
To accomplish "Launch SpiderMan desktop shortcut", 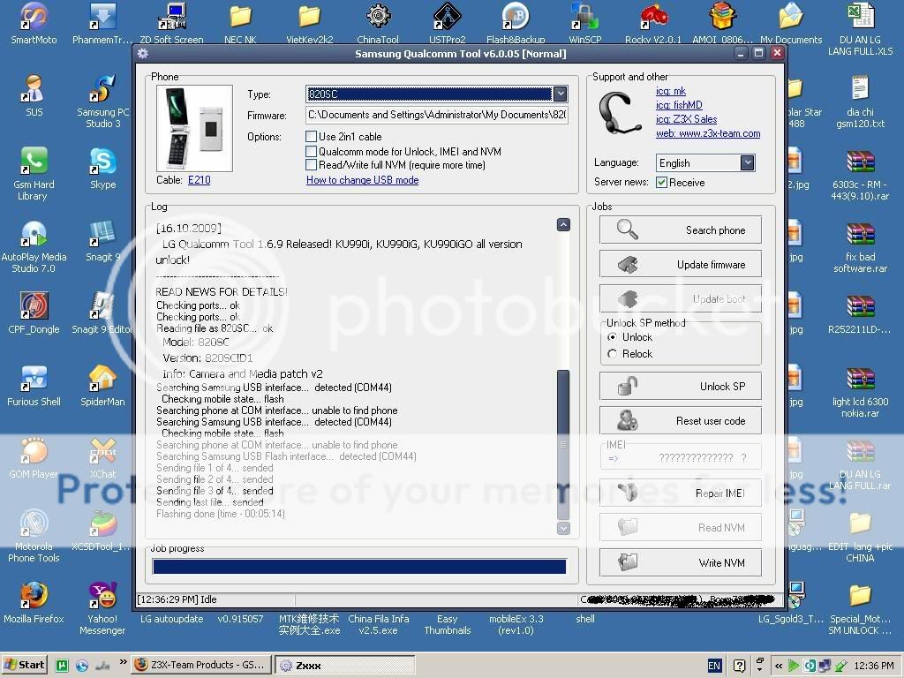I will [x=102, y=385].
